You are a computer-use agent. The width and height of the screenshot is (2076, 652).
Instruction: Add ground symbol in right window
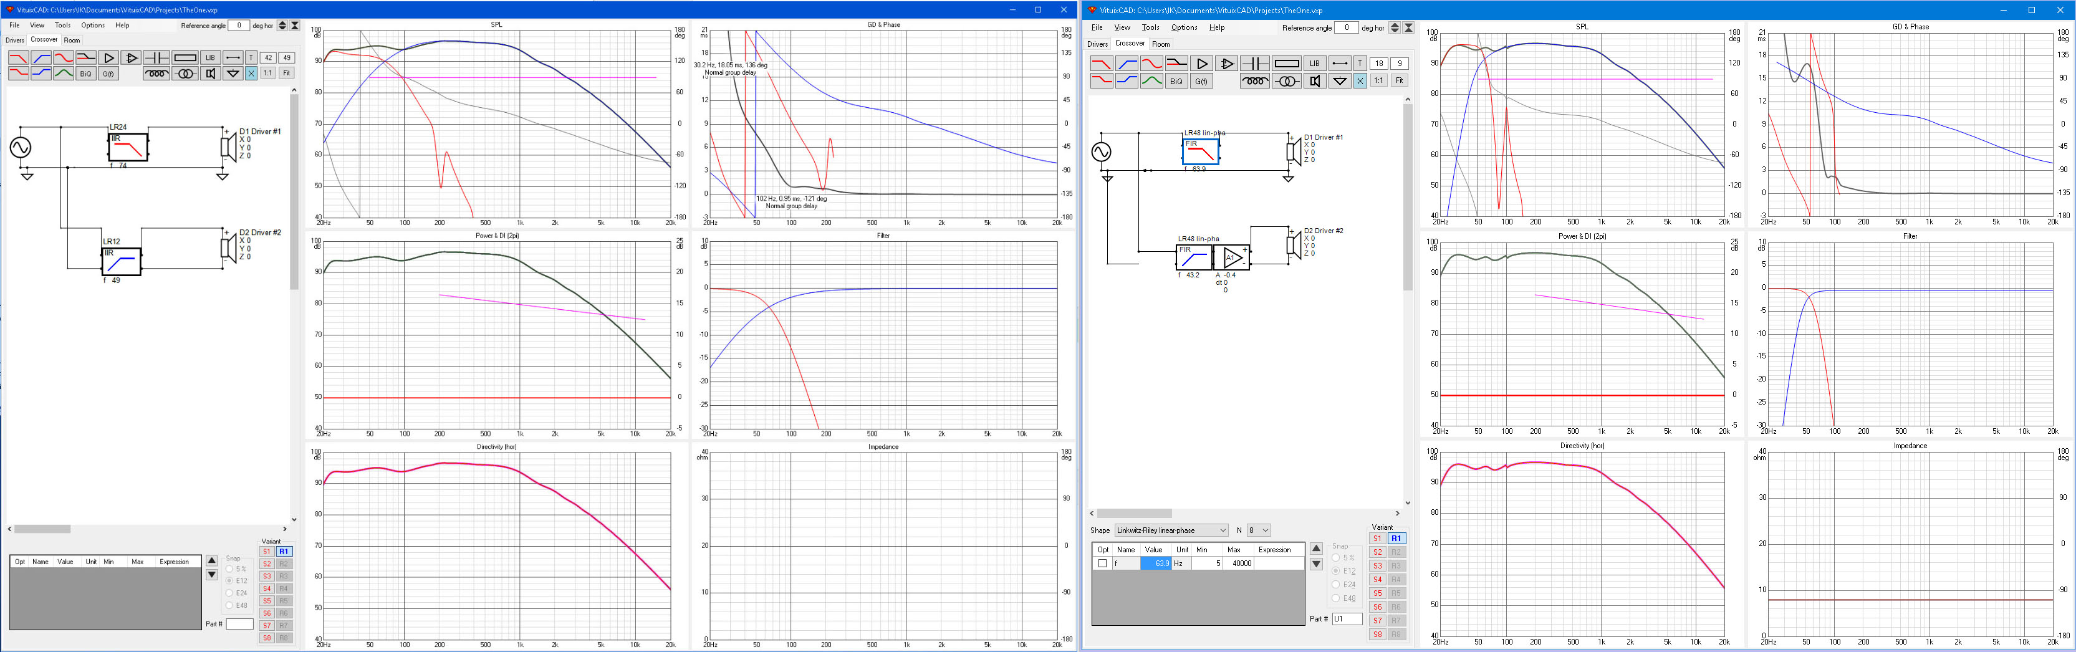point(1340,82)
